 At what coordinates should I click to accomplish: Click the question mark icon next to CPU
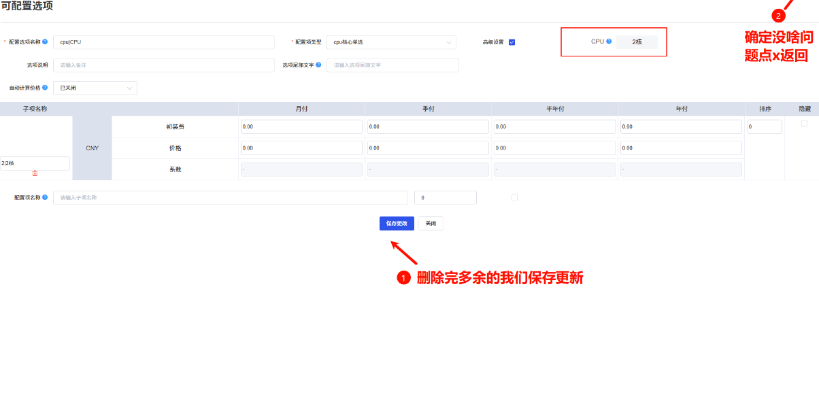[x=609, y=41]
